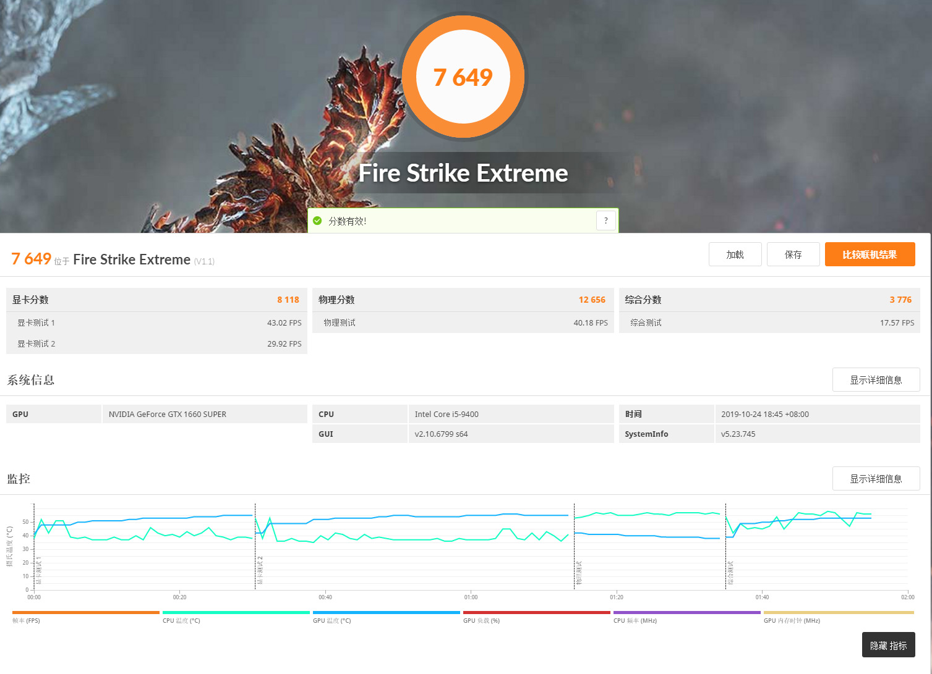
Task: Select the 物理分数 physics score header
Action: 463,300
